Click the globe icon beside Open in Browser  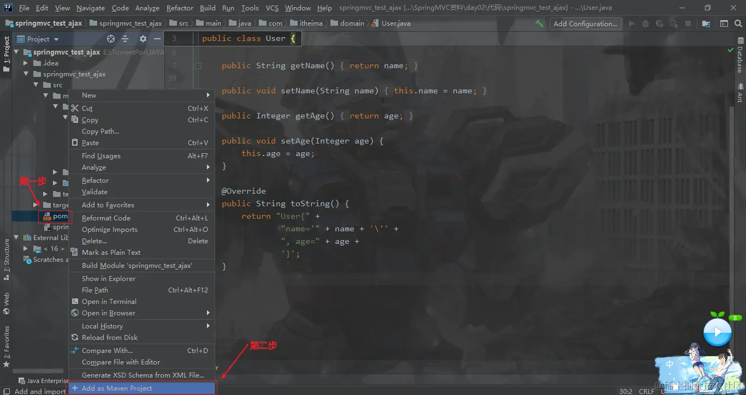tap(75, 313)
